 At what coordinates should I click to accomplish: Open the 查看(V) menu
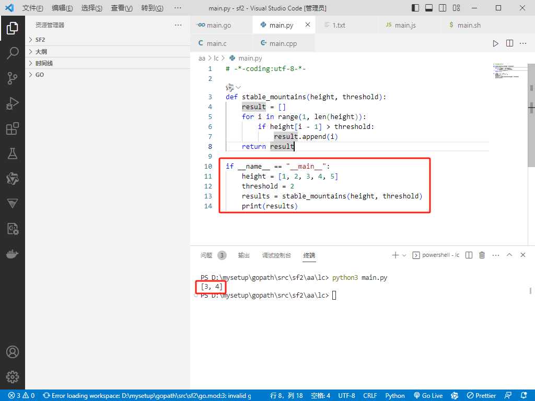click(x=121, y=8)
